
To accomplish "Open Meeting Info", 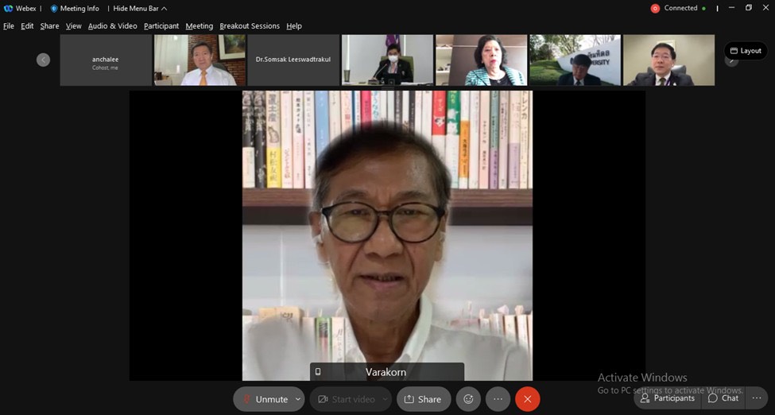I will pos(76,9).
